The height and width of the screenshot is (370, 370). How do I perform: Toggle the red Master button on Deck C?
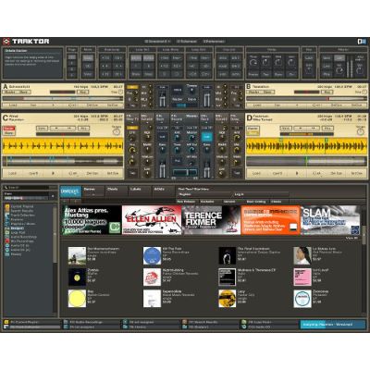coord(8,128)
